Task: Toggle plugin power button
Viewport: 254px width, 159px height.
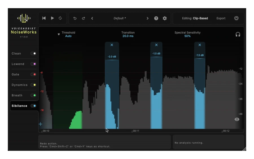Action: [236, 18]
